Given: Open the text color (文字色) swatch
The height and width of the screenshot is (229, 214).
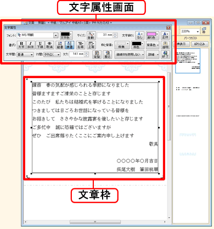Looking at the screenshot, I should click(x=66, y=35).
